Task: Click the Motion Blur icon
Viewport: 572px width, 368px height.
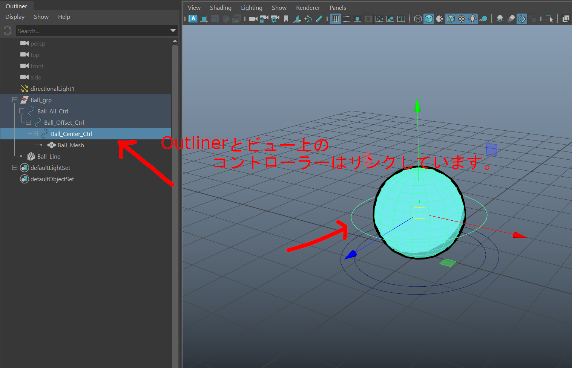Action: click(511, 19)
